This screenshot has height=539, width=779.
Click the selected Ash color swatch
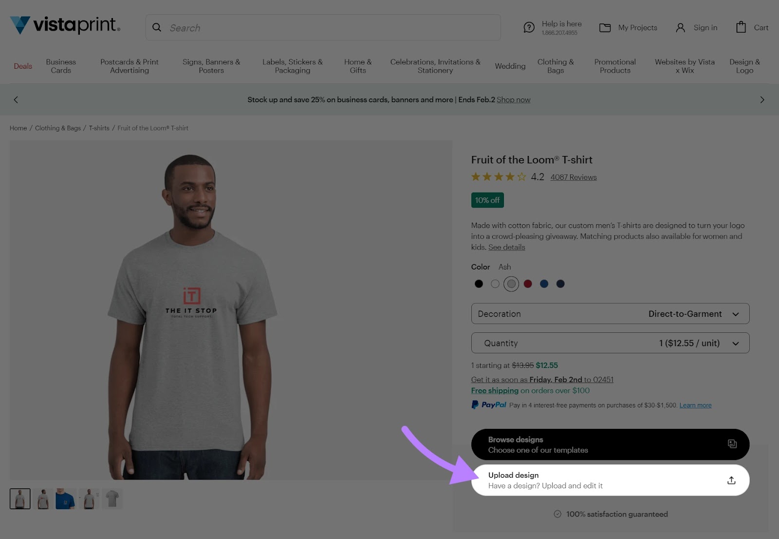(511, 284)
